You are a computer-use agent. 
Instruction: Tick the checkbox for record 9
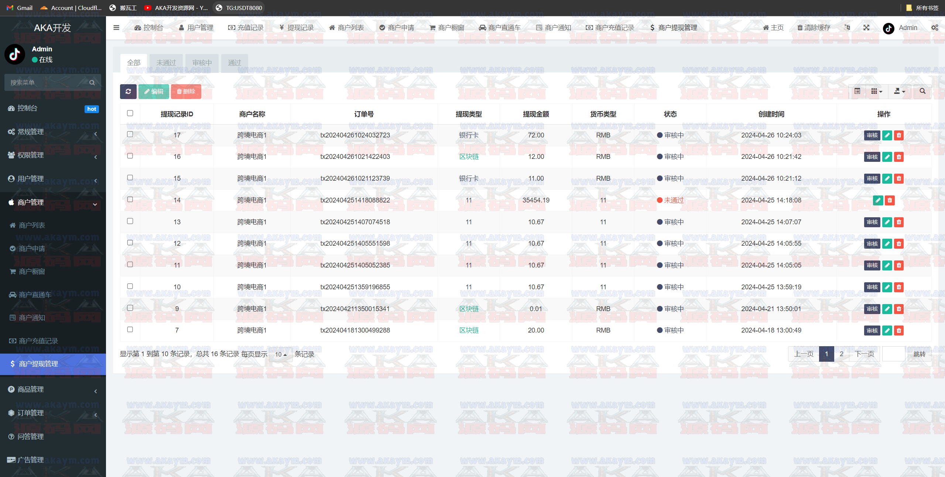pyautogui.click(x=130, y=308)
